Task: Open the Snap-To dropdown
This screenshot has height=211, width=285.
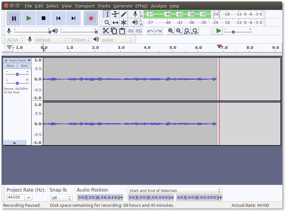Action: tap(61, 198)
